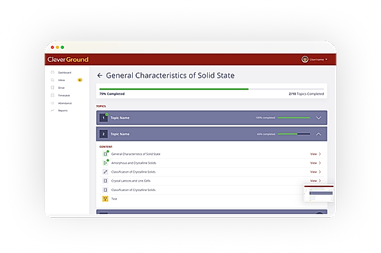
Task: Click the CleverGround logo
Action: 68,60
